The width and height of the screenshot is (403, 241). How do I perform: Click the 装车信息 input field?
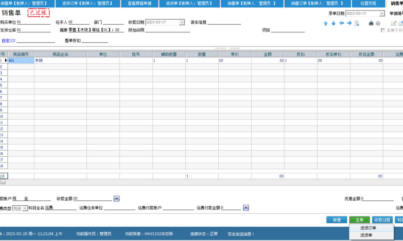point(224,22)
